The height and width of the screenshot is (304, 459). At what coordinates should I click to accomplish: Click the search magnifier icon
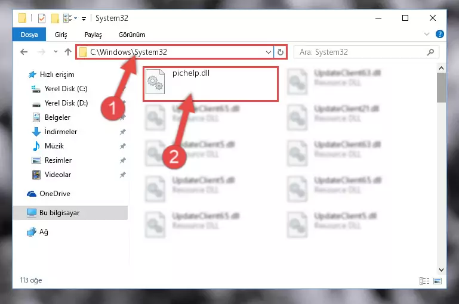click(430, 52)
